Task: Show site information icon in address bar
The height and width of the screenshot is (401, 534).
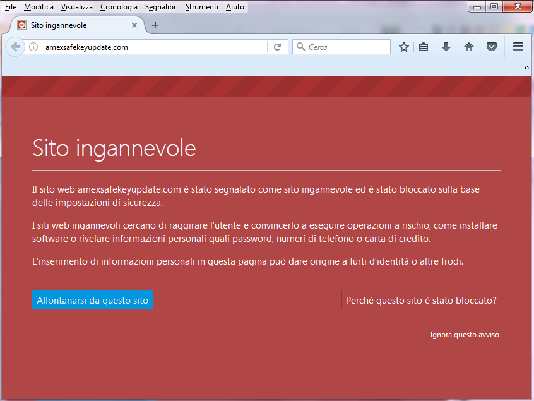Action: pyautogui.click(x=33, y=47)
